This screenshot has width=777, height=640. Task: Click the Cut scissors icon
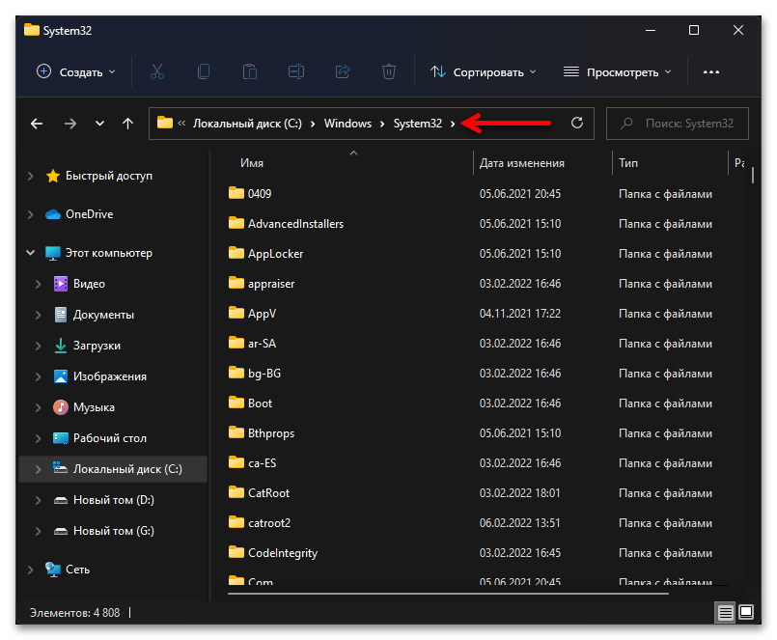[x=157, y=71]
